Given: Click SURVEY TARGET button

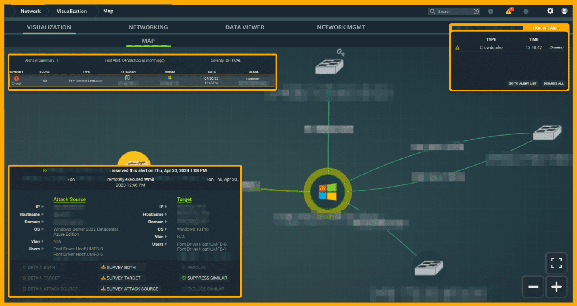Looking at the screenshot, I should [122, 278].
